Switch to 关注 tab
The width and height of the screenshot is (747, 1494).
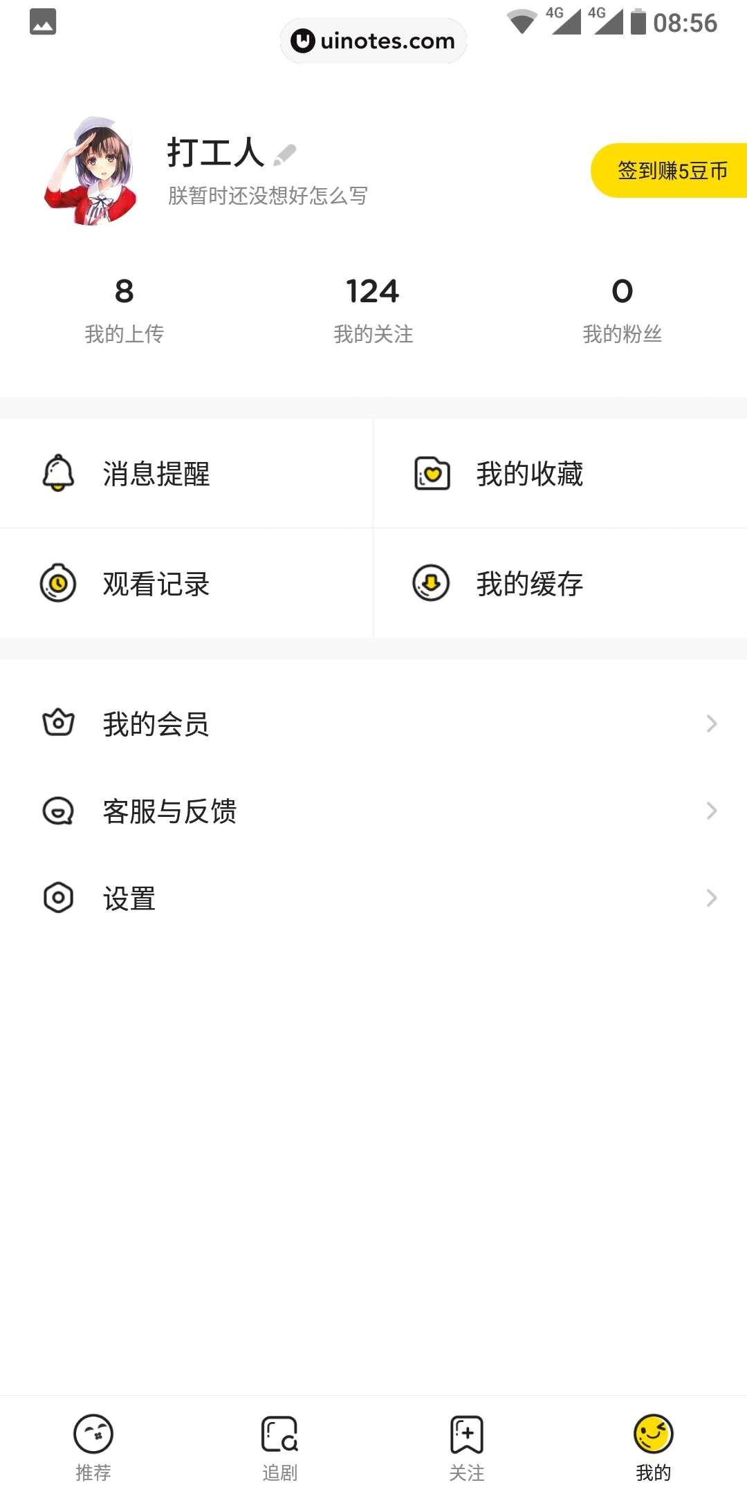(467, 1444)
